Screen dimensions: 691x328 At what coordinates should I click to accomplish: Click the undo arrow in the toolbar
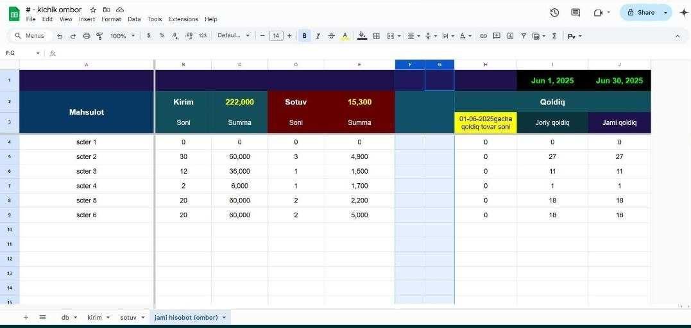(x=60, y=36)
